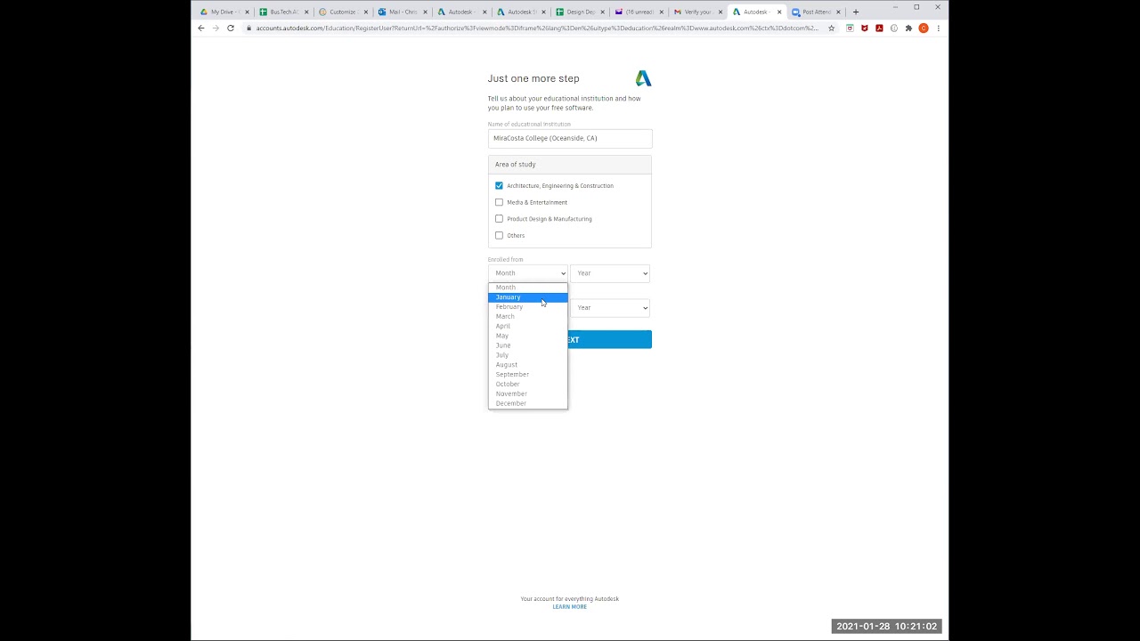Pick December from the month list
The image size is (1140, 641).
(528, 403)
